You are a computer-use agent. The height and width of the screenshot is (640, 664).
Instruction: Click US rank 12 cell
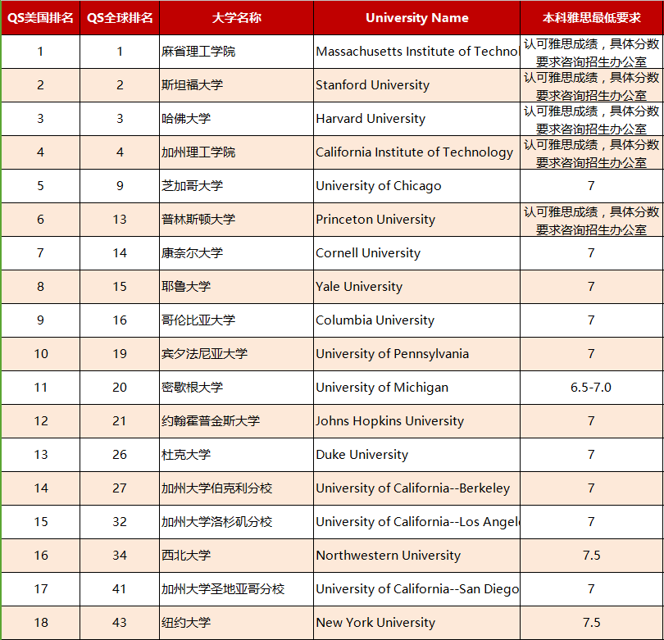tap(41, 420)
